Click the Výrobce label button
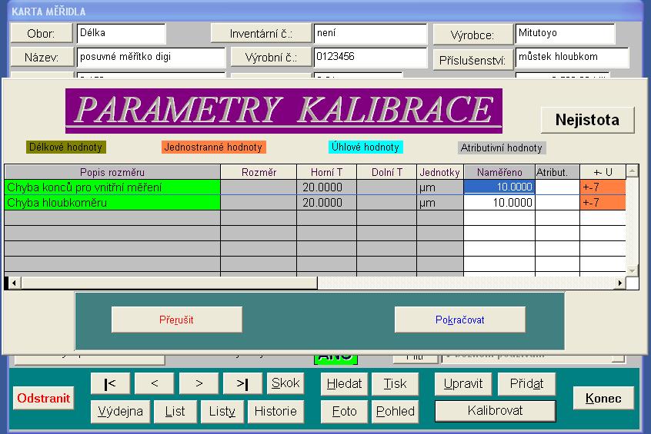 click(x=473, y=35)
